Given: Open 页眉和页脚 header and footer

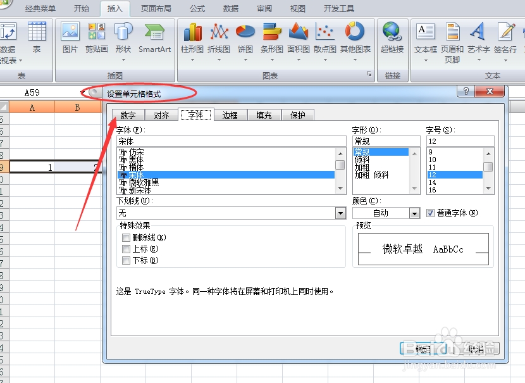Looking at the screenshot, I should point(452,42).
